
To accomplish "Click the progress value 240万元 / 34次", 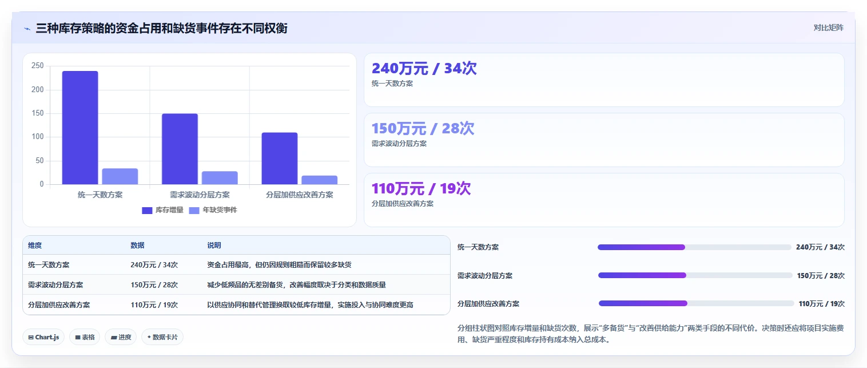I will [820, 247].
